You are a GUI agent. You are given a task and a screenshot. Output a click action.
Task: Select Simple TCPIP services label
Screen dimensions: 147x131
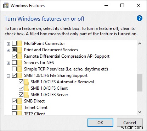click(66, 69)
